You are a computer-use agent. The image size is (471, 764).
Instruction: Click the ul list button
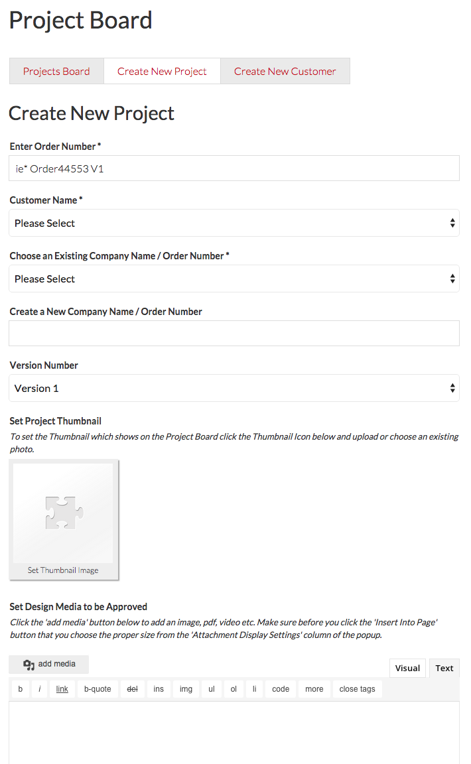point(212,689)
